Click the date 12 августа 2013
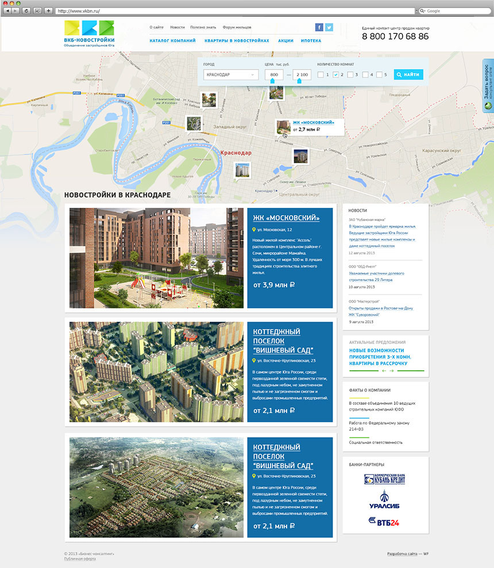 point(362,253)
